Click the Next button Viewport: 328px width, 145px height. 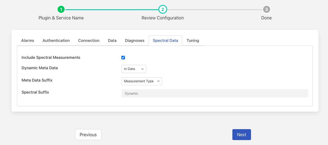tap(241, 135)
